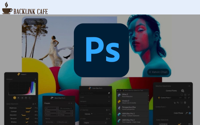This screenshot has height=125, width=200.
Task: Expand the Dfine 2 row arrow
Action: coord(148,95)
